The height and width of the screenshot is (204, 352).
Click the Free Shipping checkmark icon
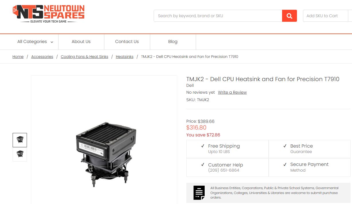tap(203, 146)
